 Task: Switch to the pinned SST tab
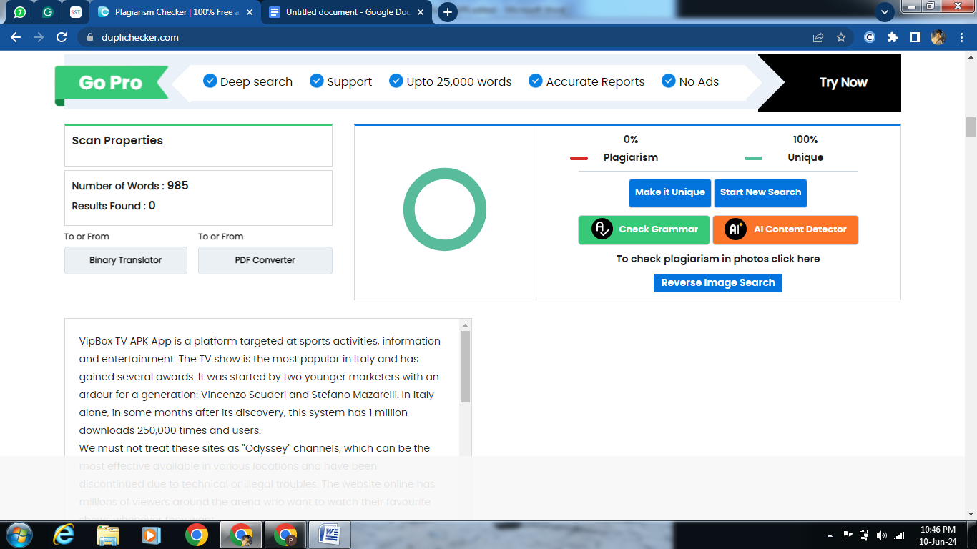(76, 12)
